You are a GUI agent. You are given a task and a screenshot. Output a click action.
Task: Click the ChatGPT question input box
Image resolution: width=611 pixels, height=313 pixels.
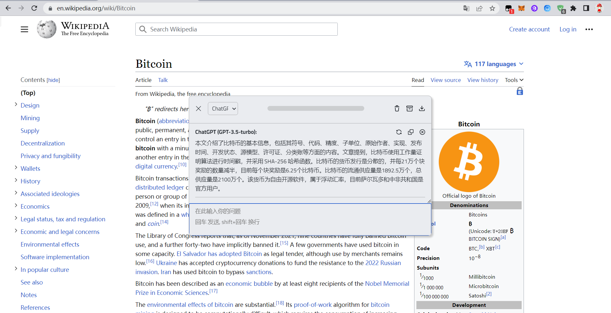pyautogui.click(x=310, y=219)
